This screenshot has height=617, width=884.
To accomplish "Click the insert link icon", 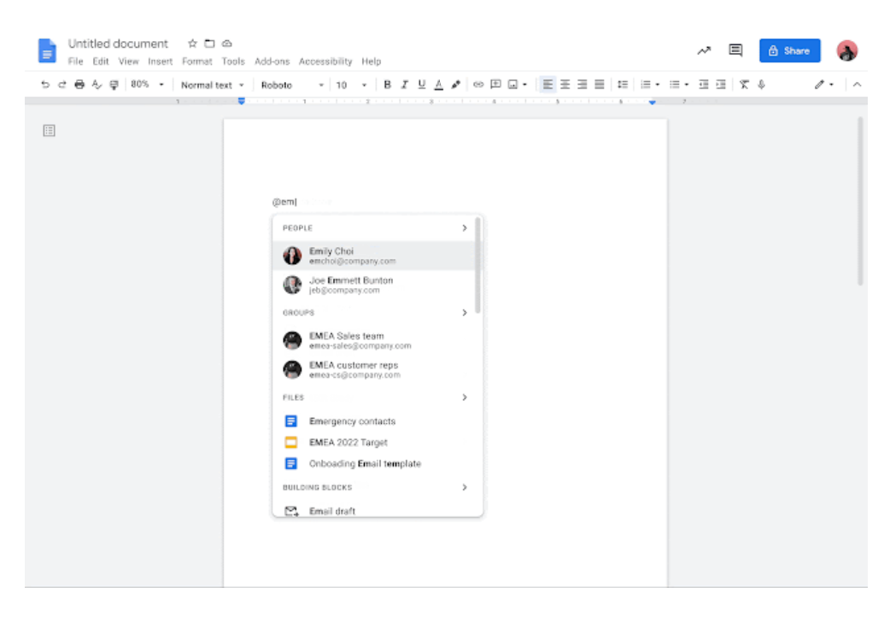I will 478,85.
